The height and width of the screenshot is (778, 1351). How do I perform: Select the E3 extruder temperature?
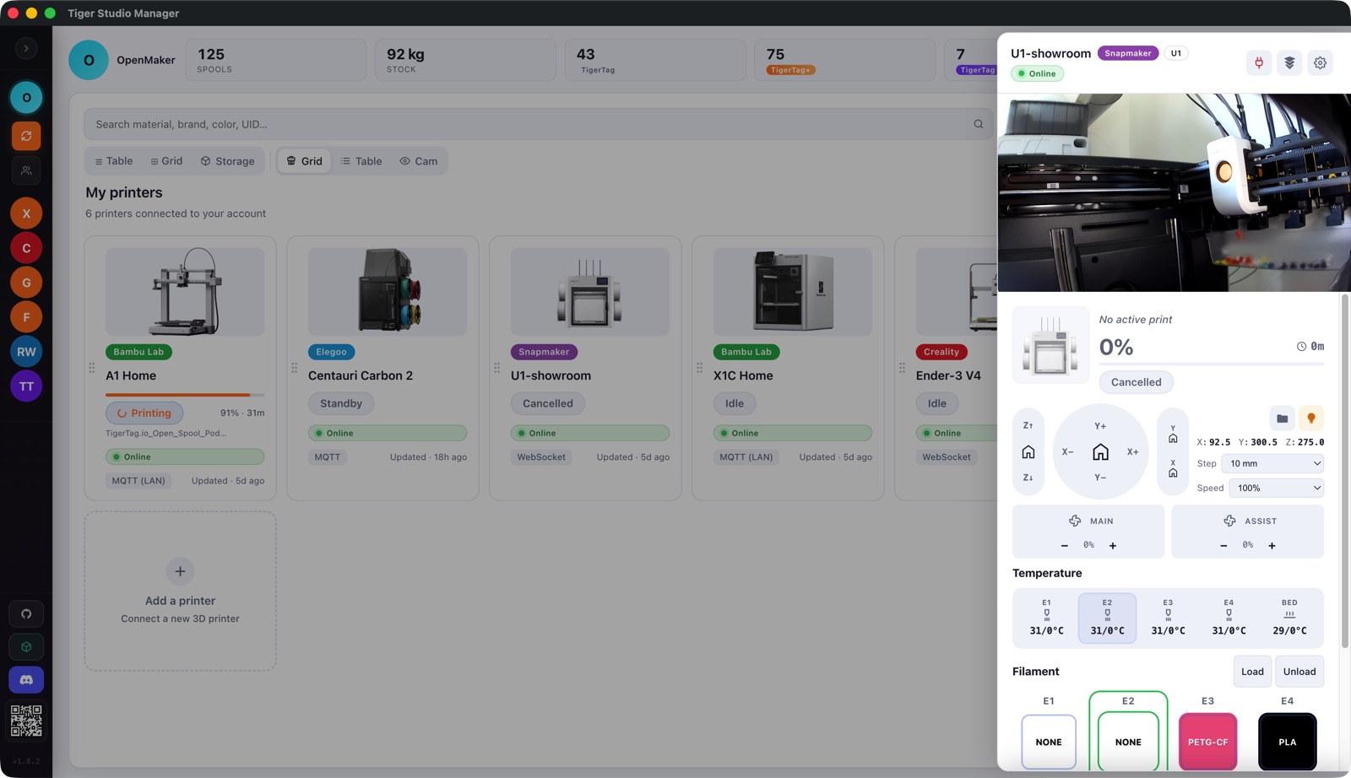point(1168,618)
